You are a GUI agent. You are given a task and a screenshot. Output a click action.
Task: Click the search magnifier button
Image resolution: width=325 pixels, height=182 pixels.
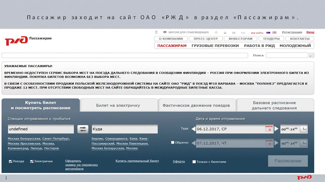pyautogui.click(x=312, y=55)
